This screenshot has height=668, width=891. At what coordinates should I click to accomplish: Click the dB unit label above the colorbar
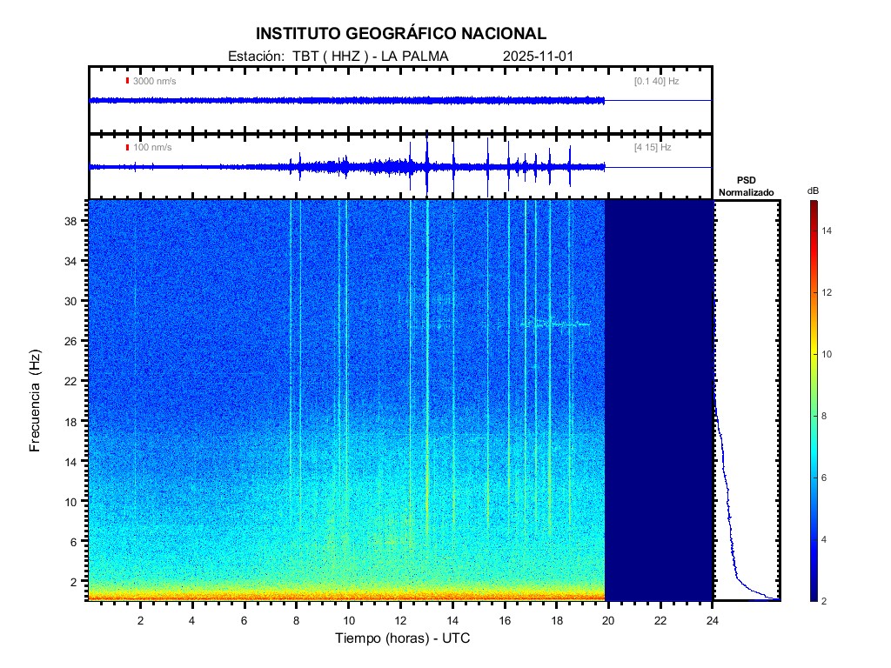point(812,190)
